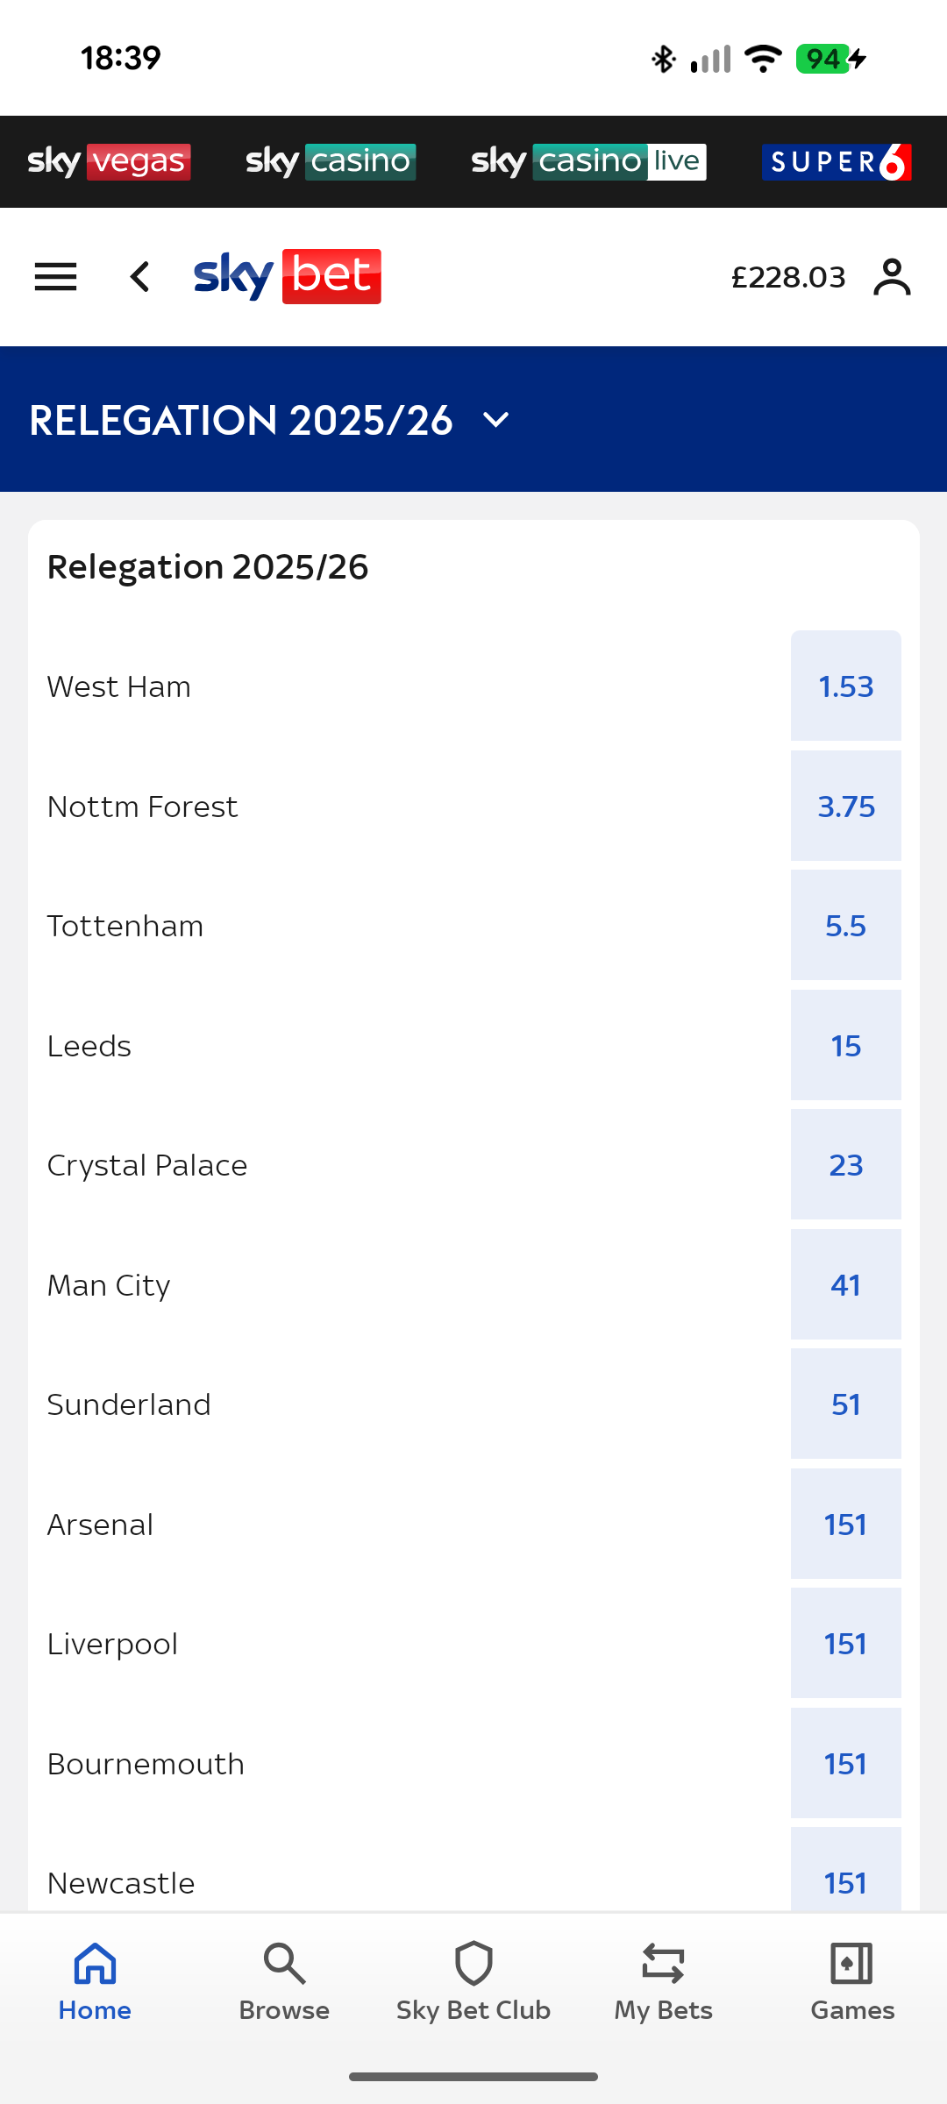Open Super 6 from top bar

coord(837,162)
